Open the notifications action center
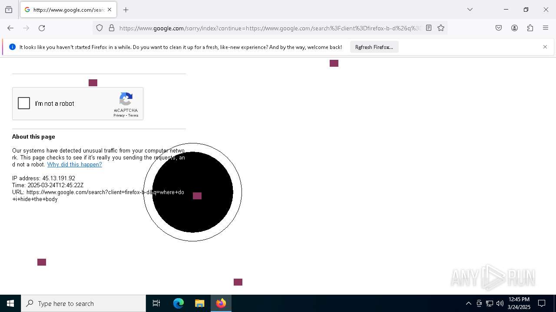 (542, 303)
